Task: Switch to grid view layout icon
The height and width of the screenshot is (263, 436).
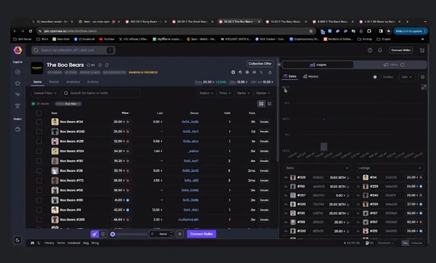Action: click(x=269, y=104)
